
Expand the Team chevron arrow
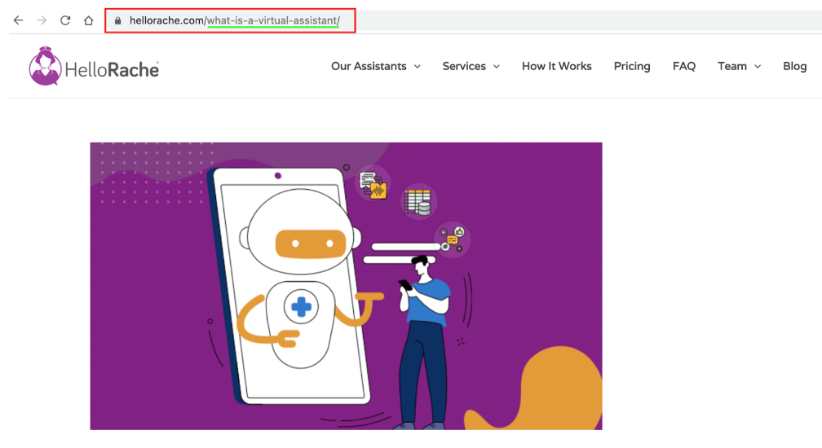pos(758,67)
